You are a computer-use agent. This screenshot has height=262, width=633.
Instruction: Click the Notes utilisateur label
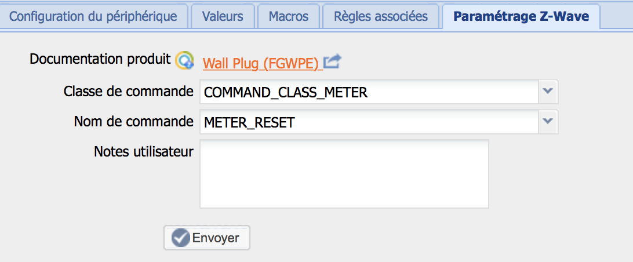[x=144, y=151]
